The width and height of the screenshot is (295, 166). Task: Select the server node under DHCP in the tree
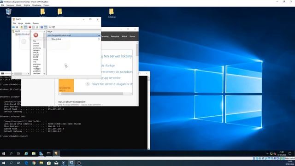23,34
